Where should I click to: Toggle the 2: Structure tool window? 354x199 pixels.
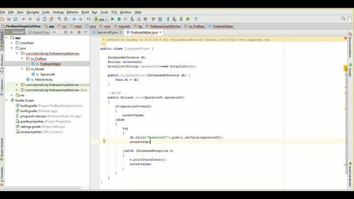(x=2, y=64)
